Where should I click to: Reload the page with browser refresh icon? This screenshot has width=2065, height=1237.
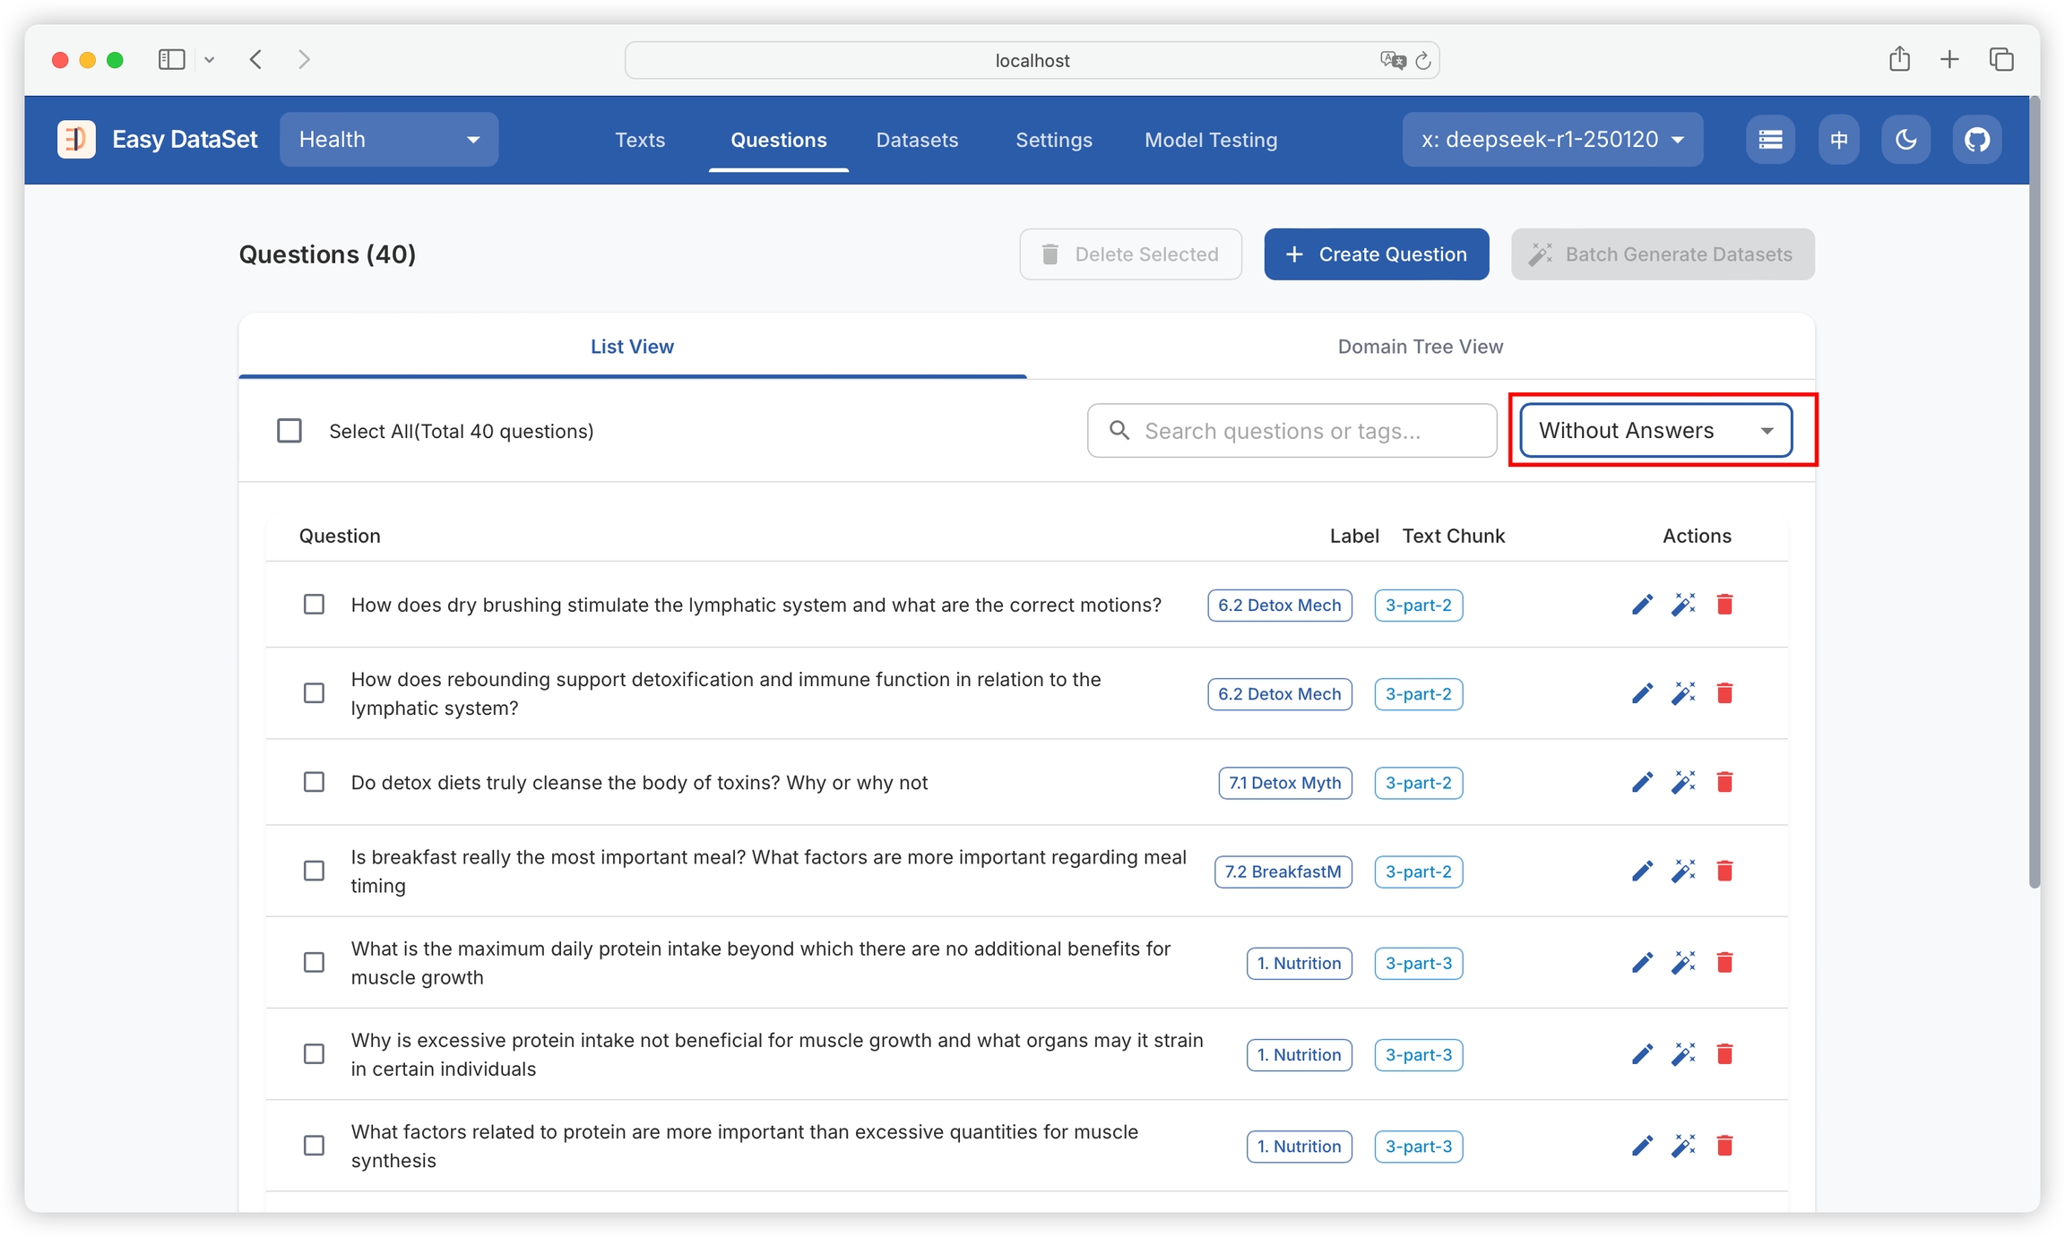click(x=1423, y=61)
